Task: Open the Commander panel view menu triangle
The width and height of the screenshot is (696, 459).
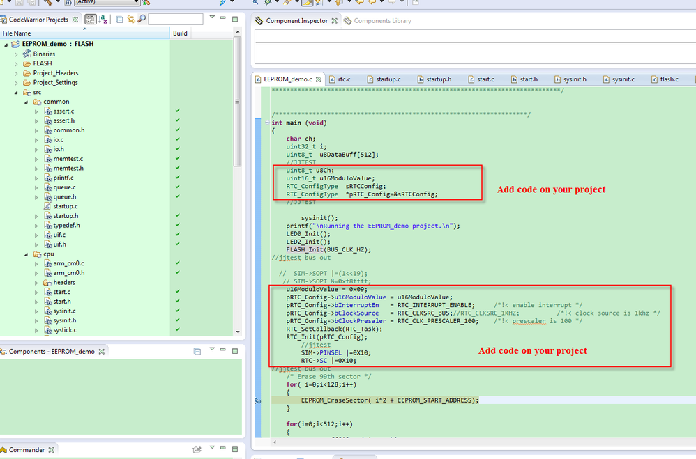Action: pos(212,448)
